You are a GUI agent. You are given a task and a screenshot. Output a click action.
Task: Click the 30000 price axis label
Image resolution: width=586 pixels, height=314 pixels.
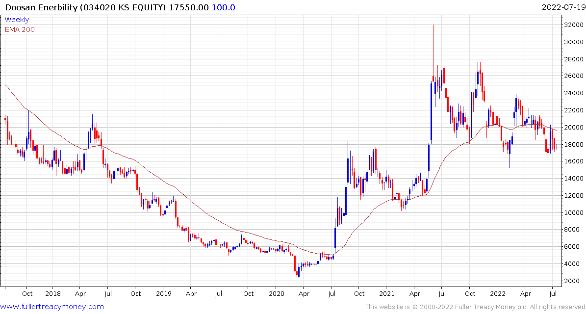[574, 42]
